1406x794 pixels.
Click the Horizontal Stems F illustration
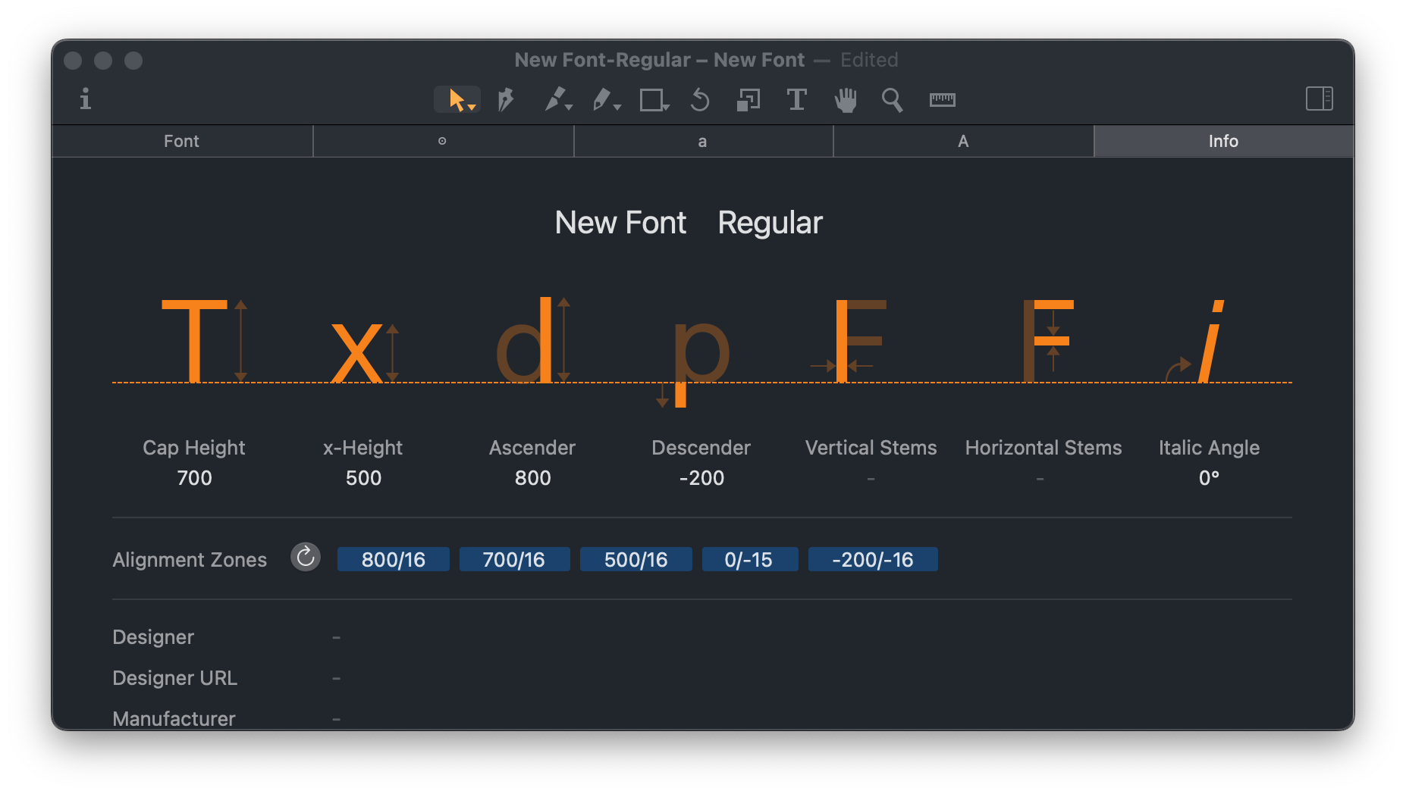(1047, 340)
